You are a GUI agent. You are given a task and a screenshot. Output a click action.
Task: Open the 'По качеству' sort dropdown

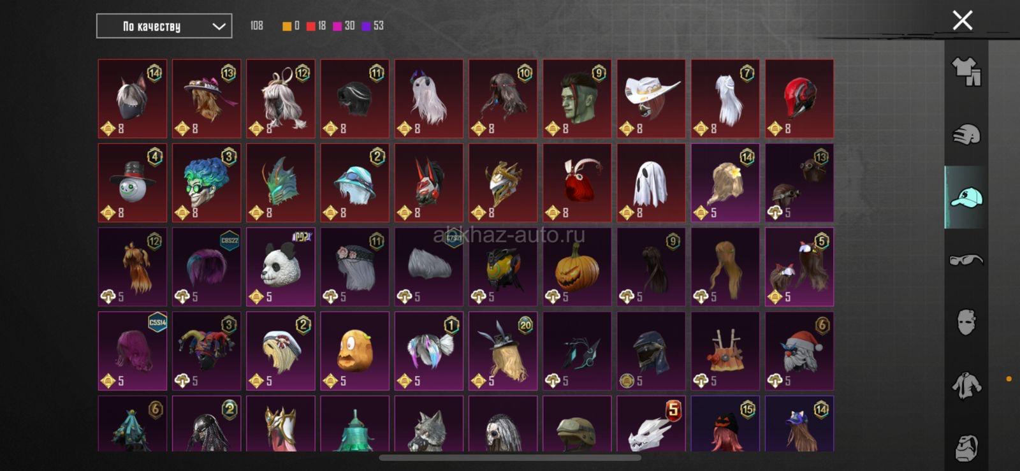164,26
